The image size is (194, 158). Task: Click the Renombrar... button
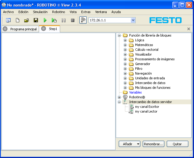pyautogui.click(x=153, y=144)
